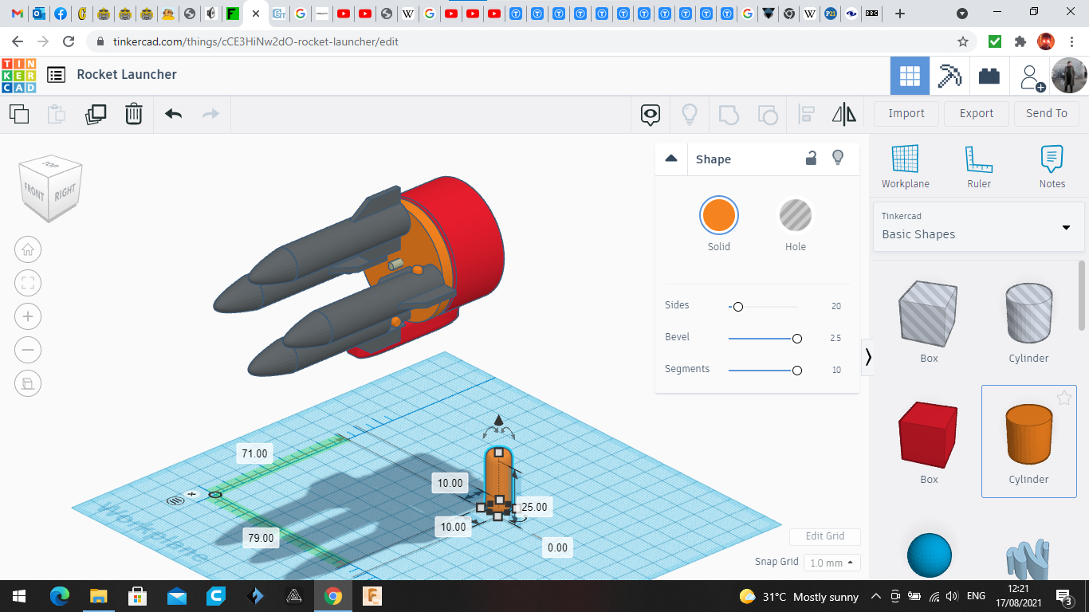Click the light bulb icon in toolbar
The height and width of the screenshot is (612, 1089).
[690, 114]
